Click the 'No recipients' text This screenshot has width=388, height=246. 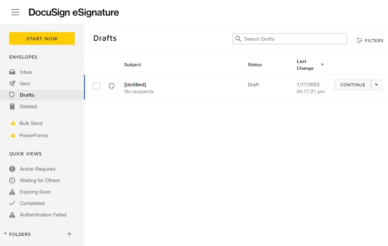pyautogui.click(x=139, y=92)
